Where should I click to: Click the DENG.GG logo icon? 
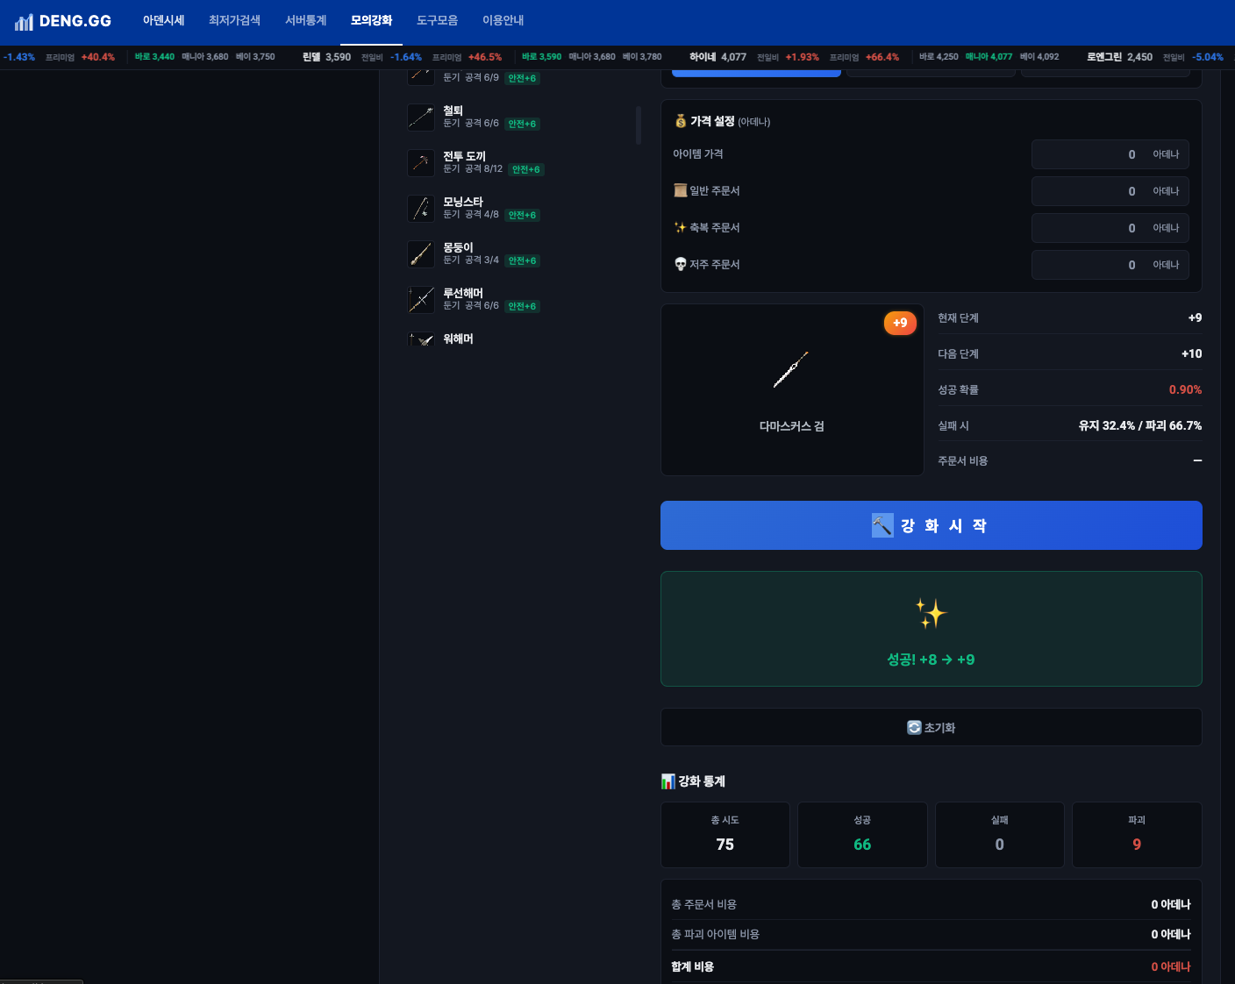24,21
